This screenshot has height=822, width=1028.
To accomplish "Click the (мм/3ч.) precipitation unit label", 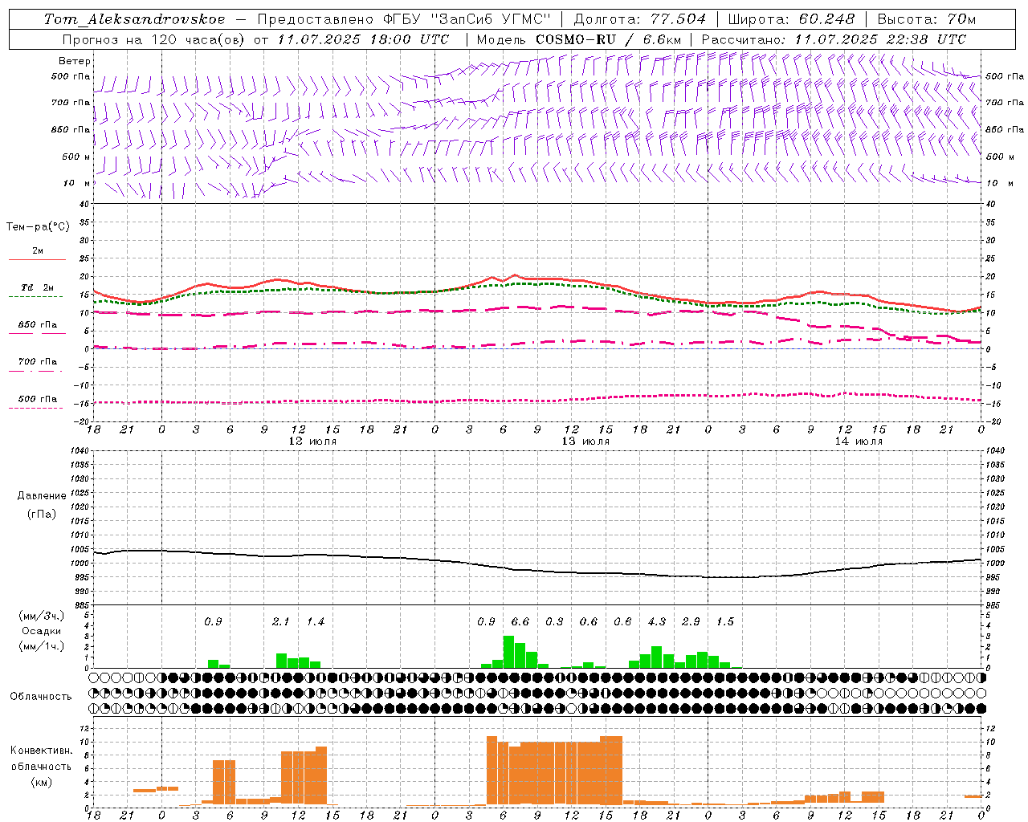I will pos(42,616).
